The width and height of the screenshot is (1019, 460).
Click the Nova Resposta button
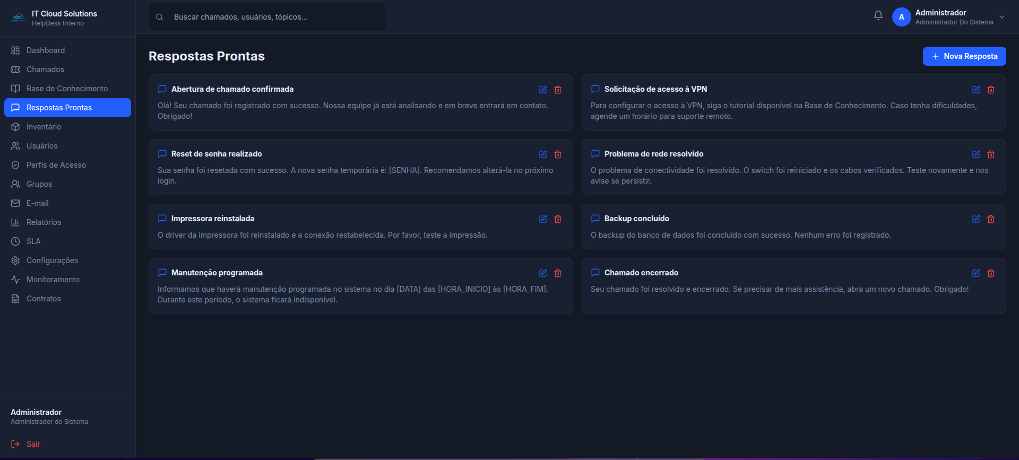click(x=964, y=56)
